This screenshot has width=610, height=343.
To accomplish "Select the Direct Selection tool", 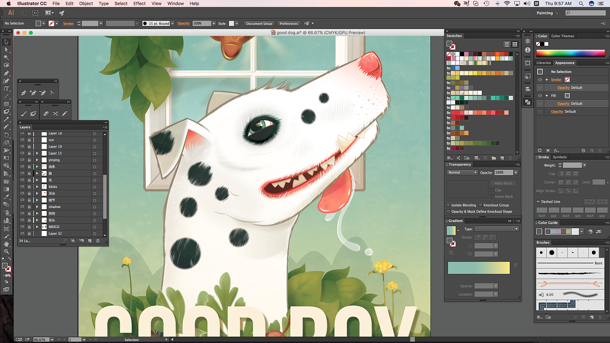I will [x=7, y=50].
